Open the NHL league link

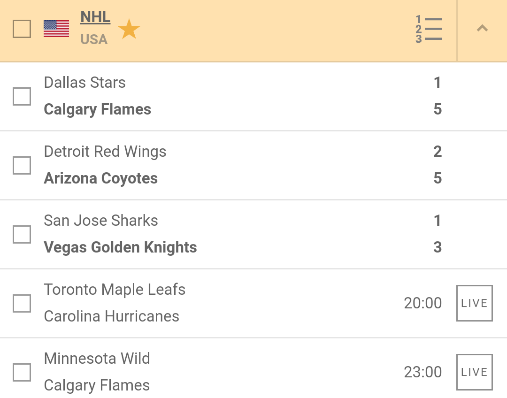click(95, 17)
